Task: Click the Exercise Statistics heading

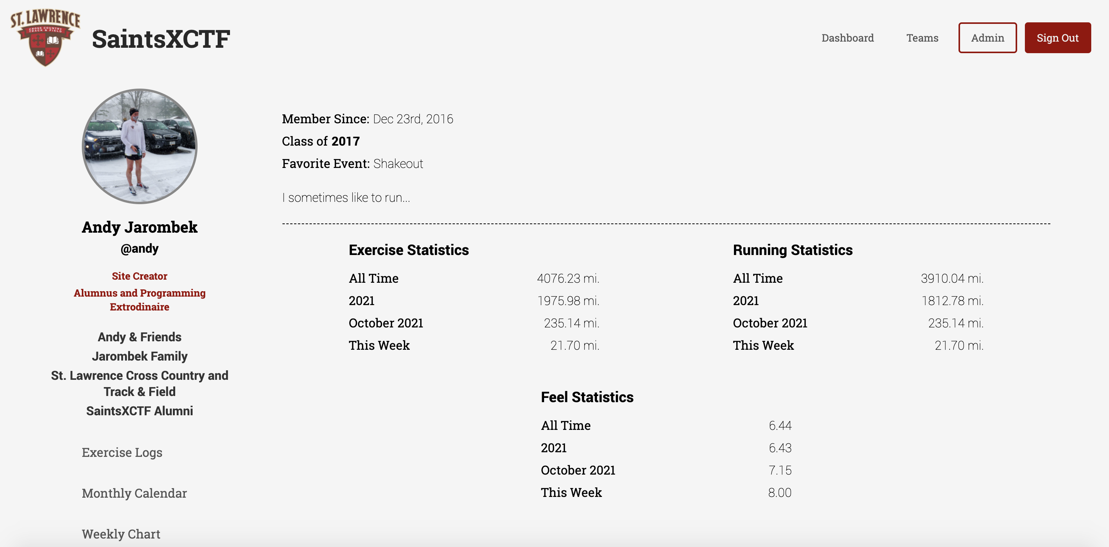Action: pyautogui.click(x=409, y=250)
